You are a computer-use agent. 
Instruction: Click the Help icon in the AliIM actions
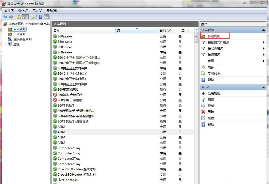click(x=203, y=124)
